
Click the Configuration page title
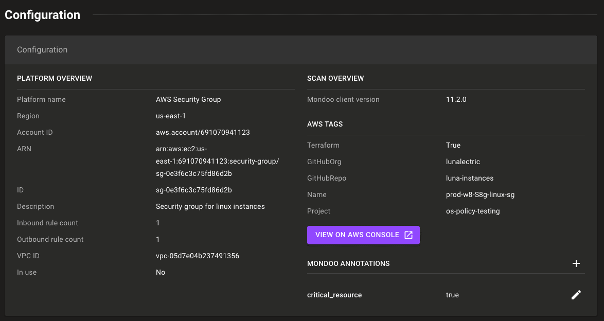point(43,15)
